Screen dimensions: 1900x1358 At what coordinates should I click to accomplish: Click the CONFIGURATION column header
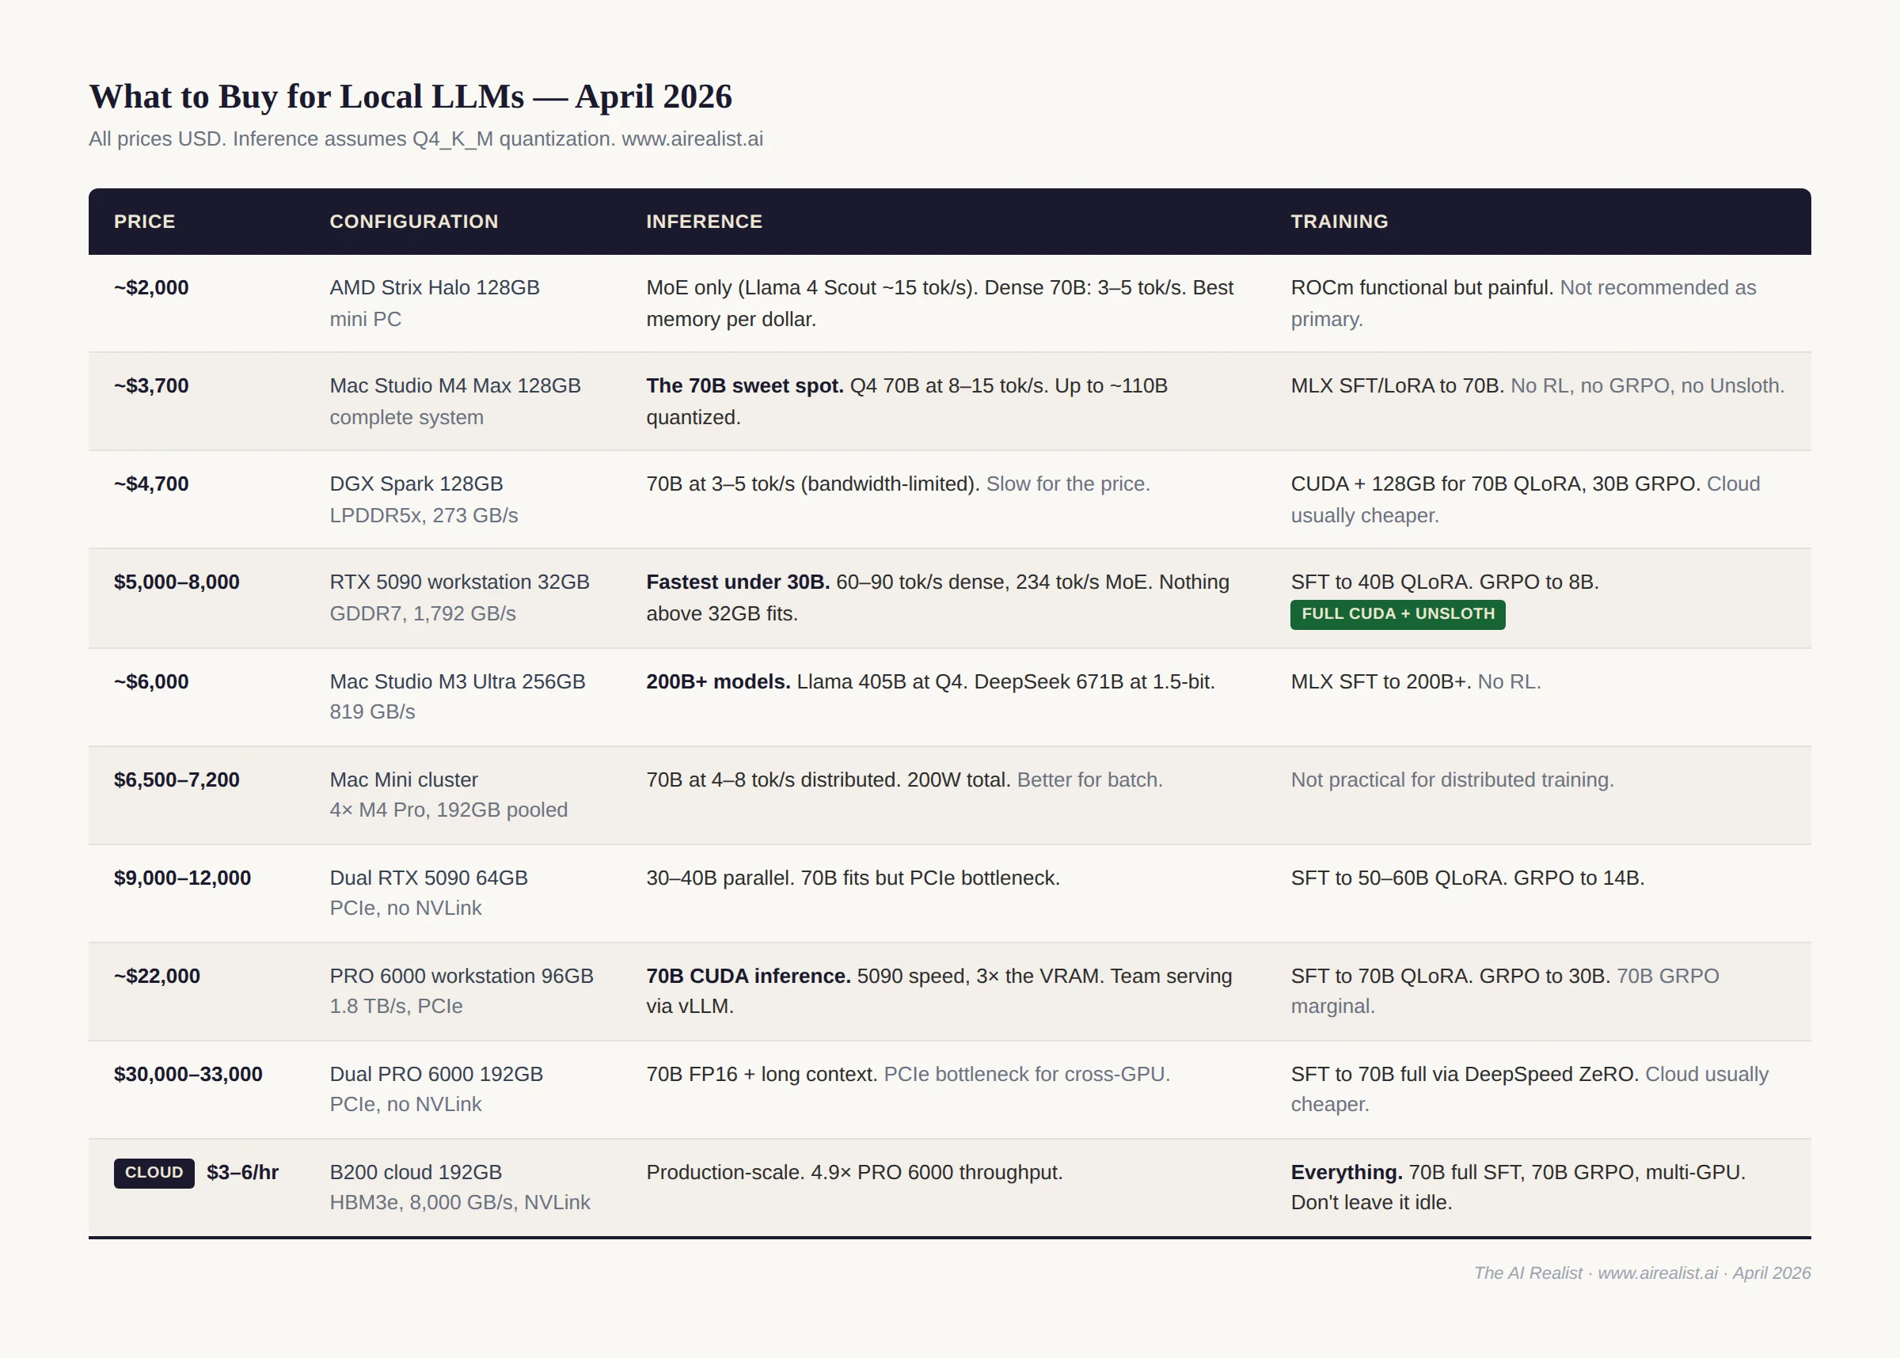[x=413, y=222]
